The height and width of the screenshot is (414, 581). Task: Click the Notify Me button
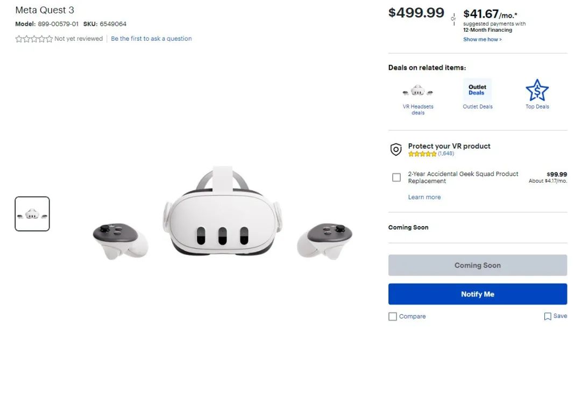pyautogui.click(x=478, y=294)
